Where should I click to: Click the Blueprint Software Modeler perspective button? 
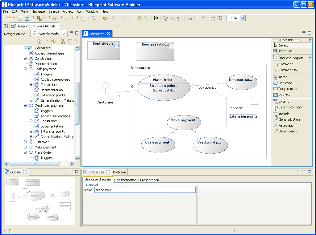click(x=34, y=26)
